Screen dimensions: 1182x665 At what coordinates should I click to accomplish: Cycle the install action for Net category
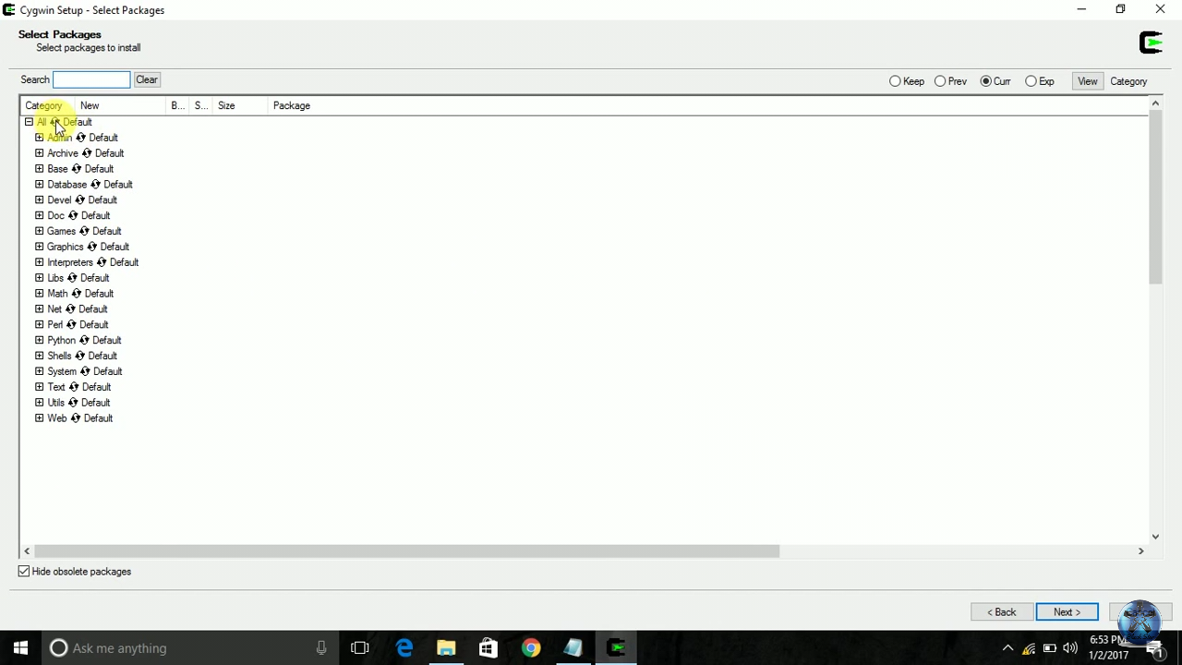(x=69, y=309)
